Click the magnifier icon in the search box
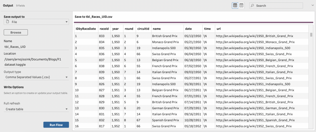The width and height of the screenshot is (316, 132). (252, 6)
